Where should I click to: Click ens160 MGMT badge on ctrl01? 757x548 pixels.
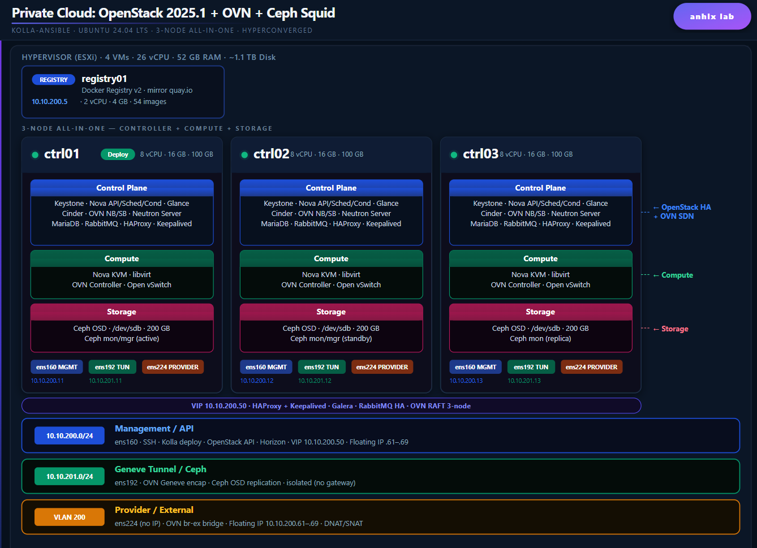57,367
